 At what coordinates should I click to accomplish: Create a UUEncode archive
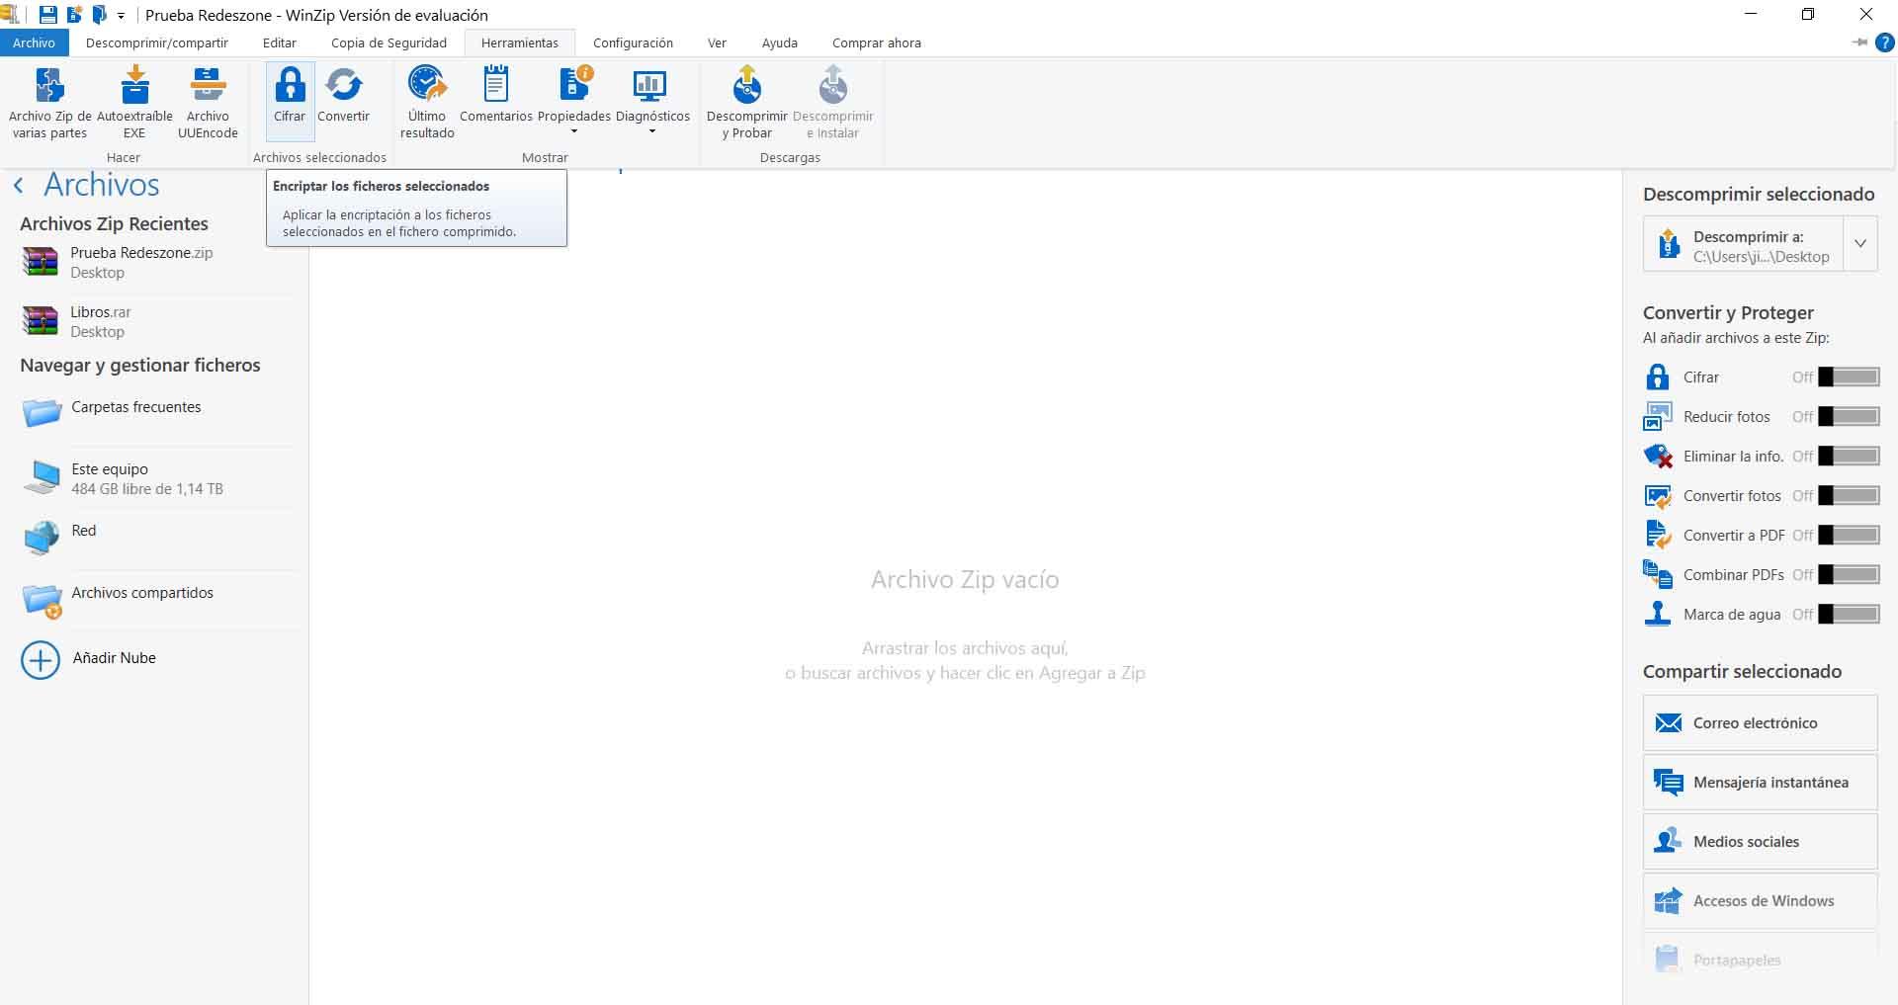(208, 103)
